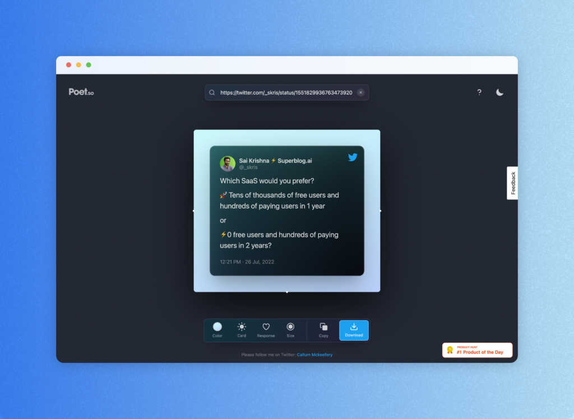The width and height of the screenshot is (574, 419).
Task: Open help via the question mark icon
Action: (x=479, y=92)
